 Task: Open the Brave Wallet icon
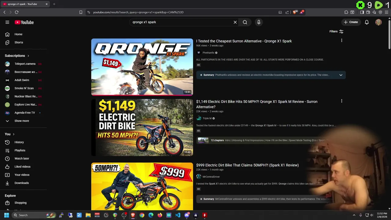[368, 12]
